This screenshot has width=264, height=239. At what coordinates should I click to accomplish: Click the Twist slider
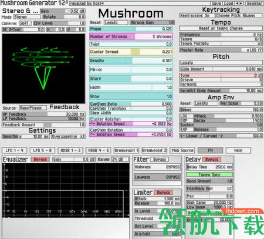pyautogui.click(x=131, y=44)
